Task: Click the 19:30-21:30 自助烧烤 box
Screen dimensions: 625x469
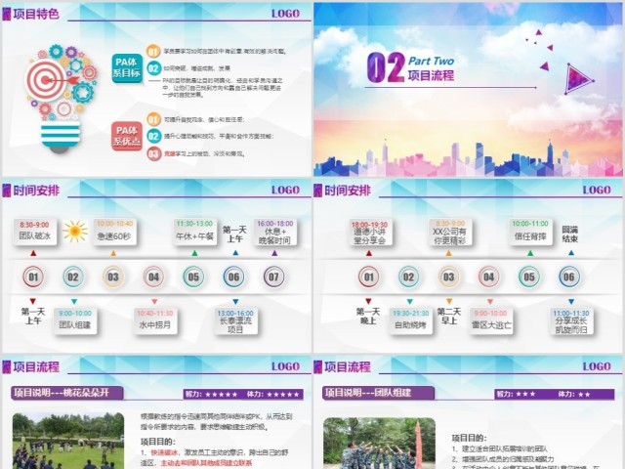Action: pyautogui.click(x=410, y=320)
